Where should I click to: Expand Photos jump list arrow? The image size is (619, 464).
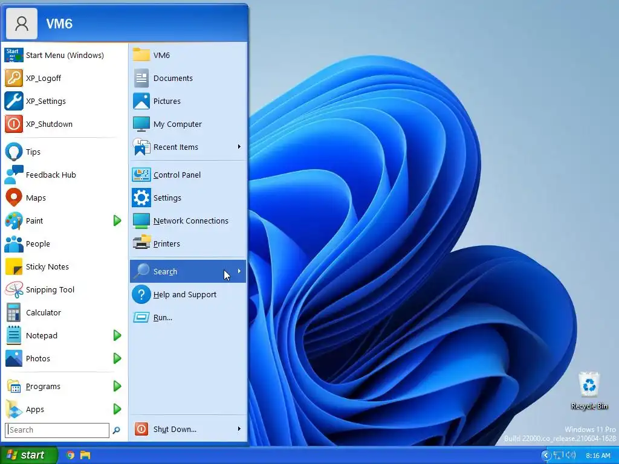(x=117, y=358)
